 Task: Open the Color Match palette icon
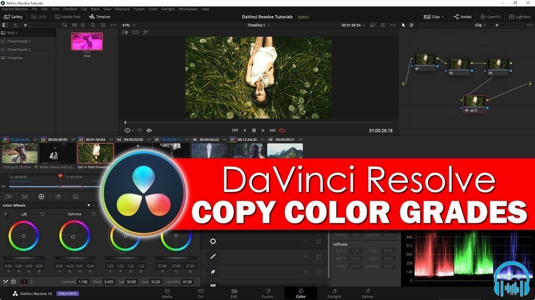point(25,196)
